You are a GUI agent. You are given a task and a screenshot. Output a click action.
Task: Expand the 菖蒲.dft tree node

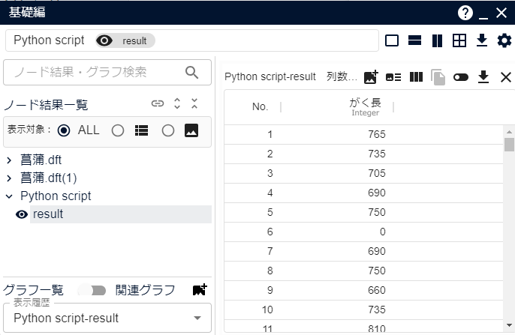[x=9, y=160]
